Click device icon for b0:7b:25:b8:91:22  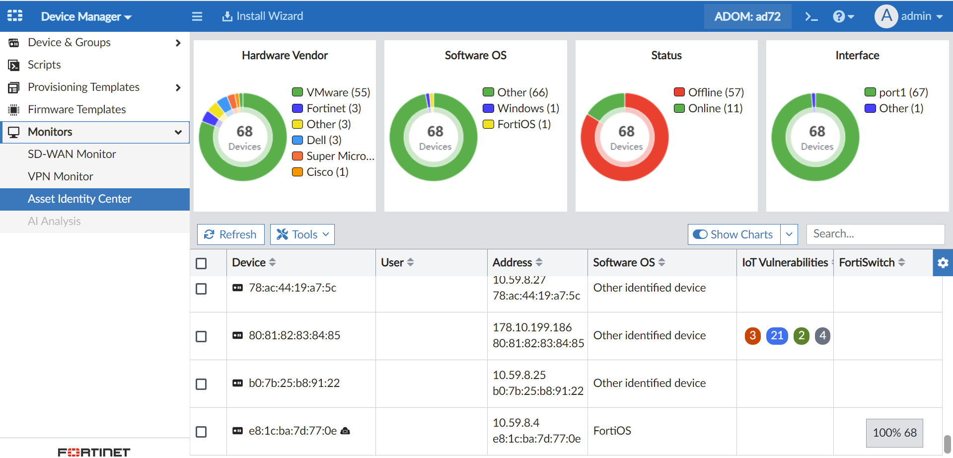[x=238, y=383]
